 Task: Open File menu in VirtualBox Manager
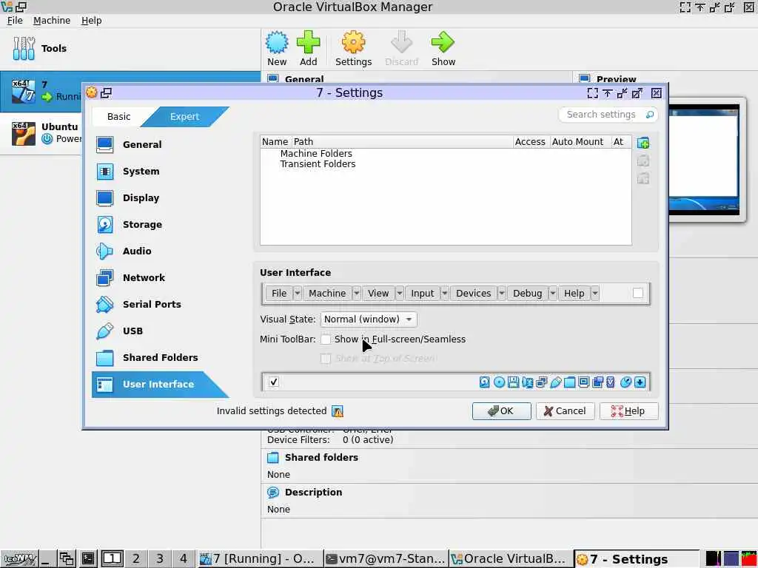(15, 20)
